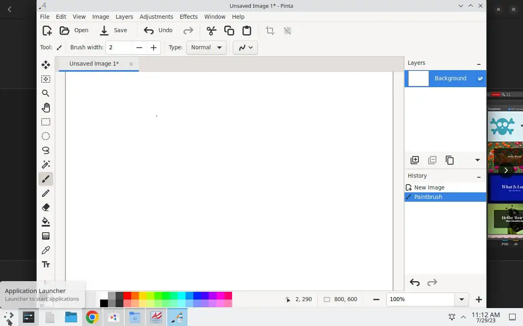Screen dimensions: 523x326
Task: Select the Move Selection tool
Action: pyautogui.click(x=46, y=79)
